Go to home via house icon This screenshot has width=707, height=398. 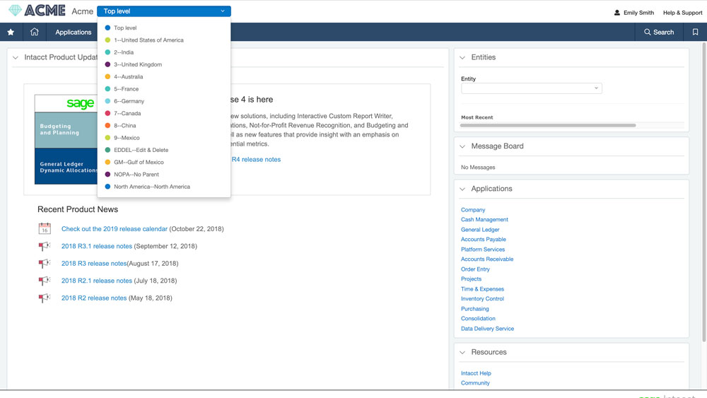point(34,32)
